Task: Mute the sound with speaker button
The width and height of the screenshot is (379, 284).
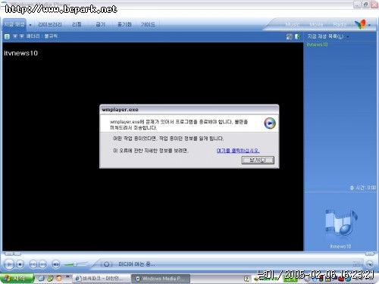Action: 56,264
